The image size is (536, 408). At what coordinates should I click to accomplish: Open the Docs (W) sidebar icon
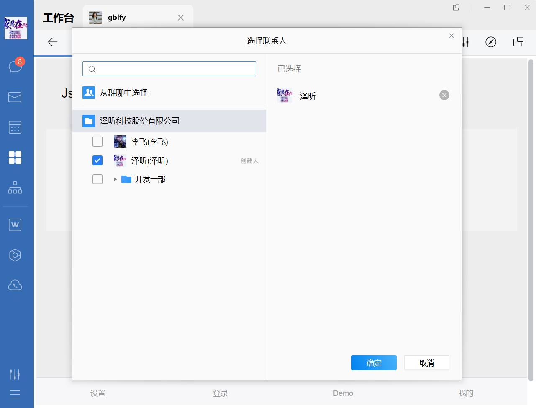[15, 225]
